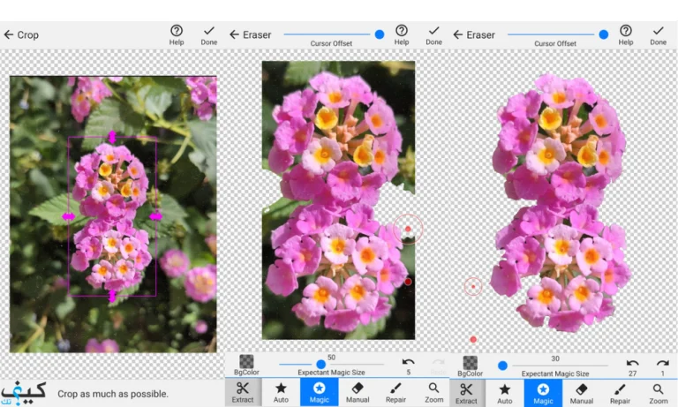
Task: Select Extract tool on right screen
Action: (x=466, y=394)
